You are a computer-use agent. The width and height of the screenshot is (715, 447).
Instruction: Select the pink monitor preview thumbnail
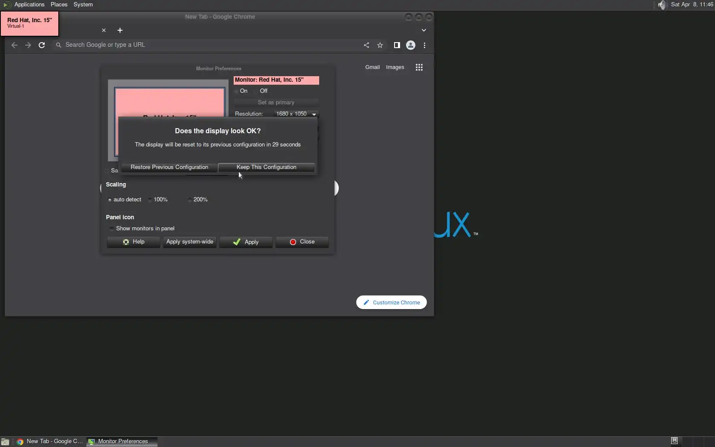click(169, 103)
